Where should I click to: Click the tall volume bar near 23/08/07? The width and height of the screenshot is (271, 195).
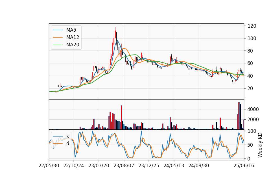121,118
